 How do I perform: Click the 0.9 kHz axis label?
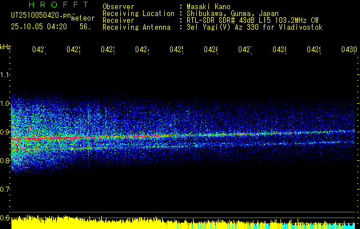5,132
